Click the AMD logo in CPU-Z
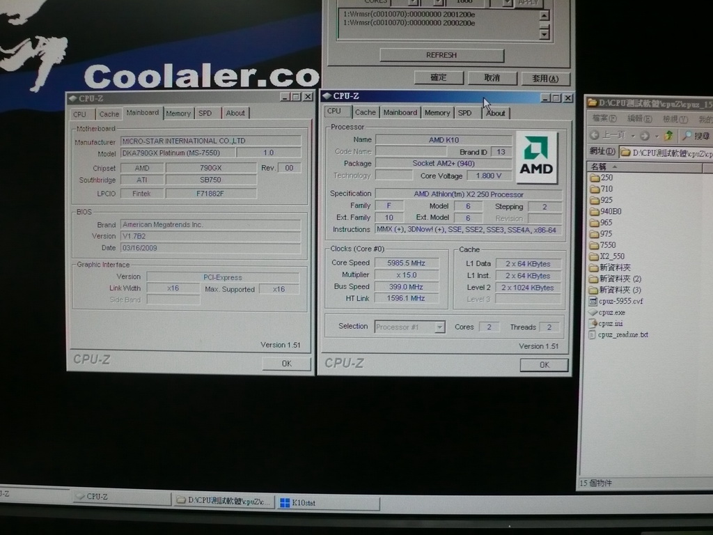 pos(537,157)
